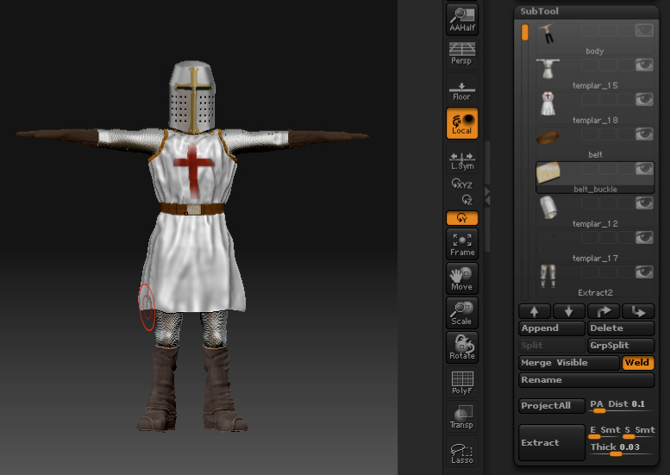Toggle Persp perspective view
Viewport: 670px width, 475px height.
pyautogui.click(x=462, y=53)
